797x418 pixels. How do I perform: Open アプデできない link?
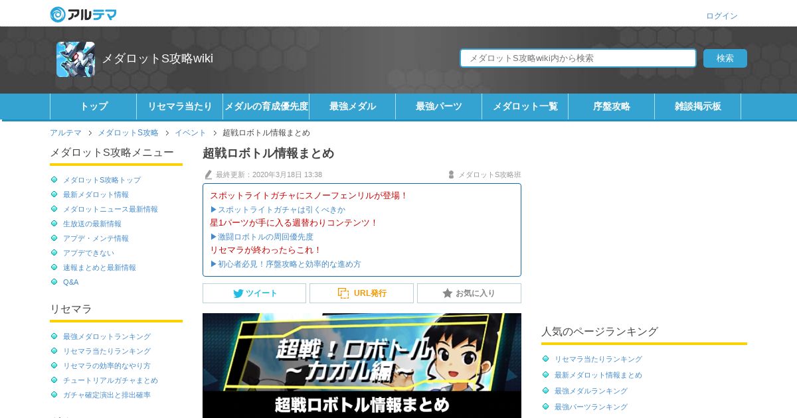tap(88, 253)
